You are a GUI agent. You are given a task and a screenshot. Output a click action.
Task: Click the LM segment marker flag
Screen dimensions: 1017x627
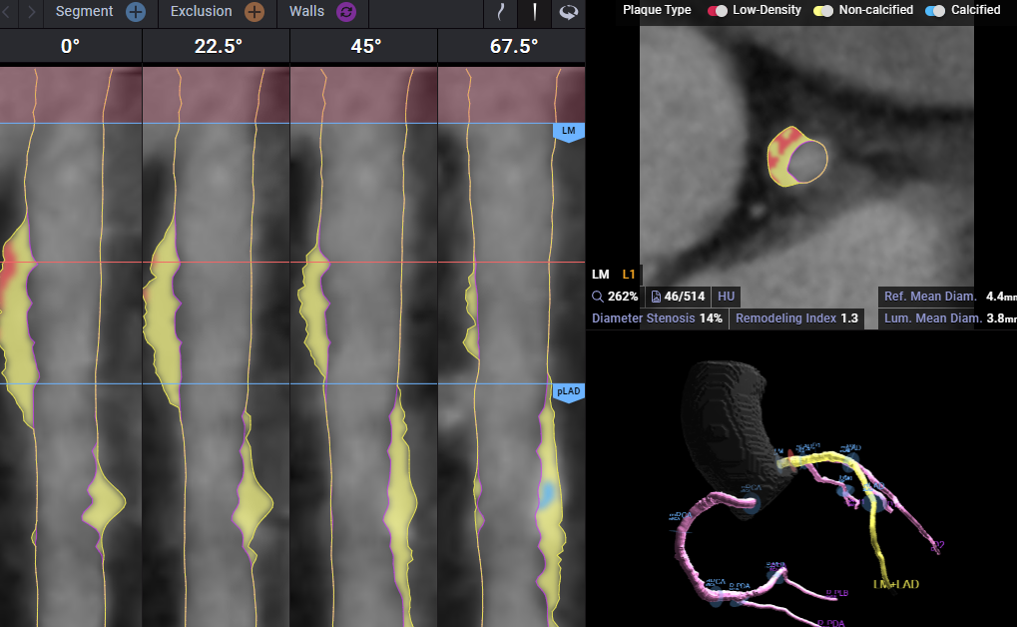(x=568, y=133)
